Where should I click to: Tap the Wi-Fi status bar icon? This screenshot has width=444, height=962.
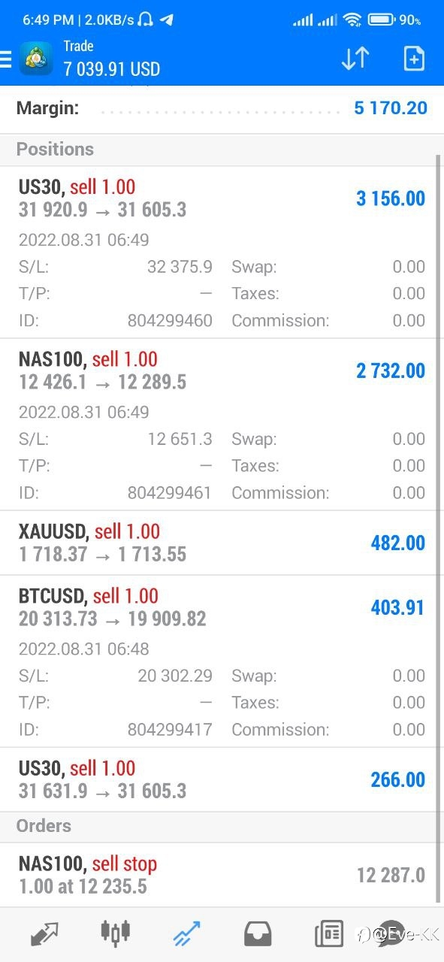pyautogui.click(x=352, y=20)
